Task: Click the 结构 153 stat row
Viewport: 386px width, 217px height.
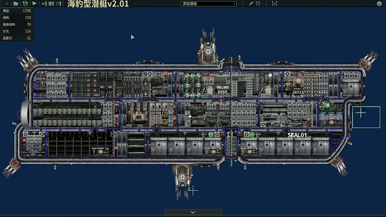Action: coord(17,18)
